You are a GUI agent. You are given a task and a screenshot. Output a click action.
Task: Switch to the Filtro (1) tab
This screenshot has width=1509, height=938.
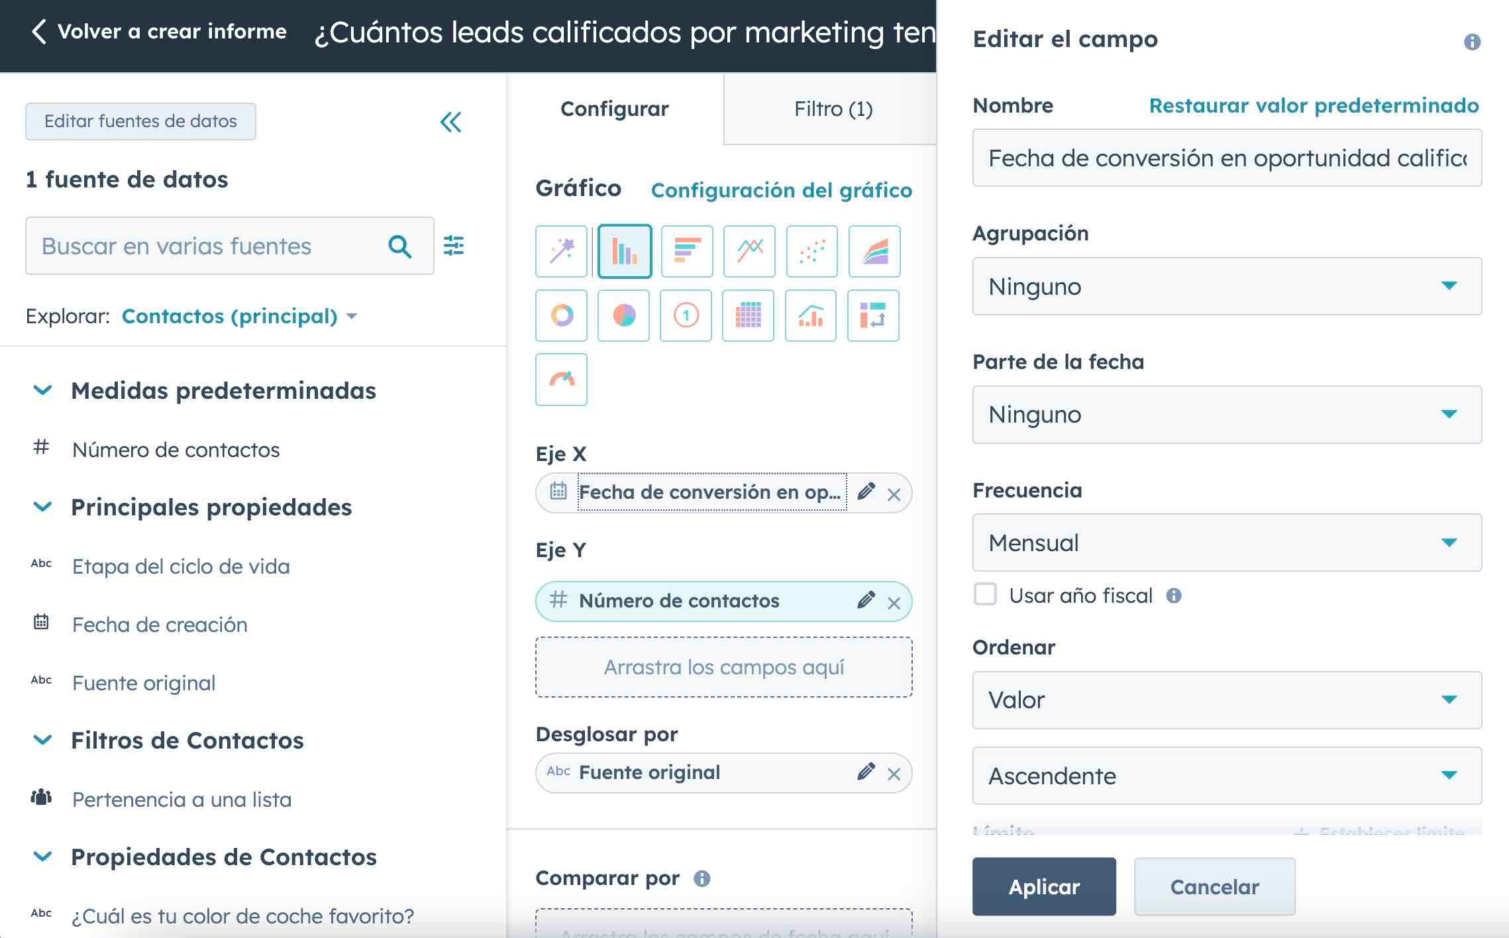click(833, 109)
